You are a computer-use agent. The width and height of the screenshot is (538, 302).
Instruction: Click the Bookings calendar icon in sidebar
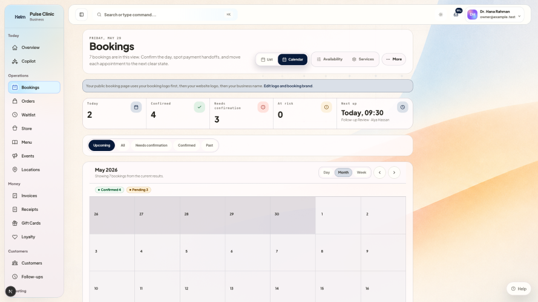(15, 88)
